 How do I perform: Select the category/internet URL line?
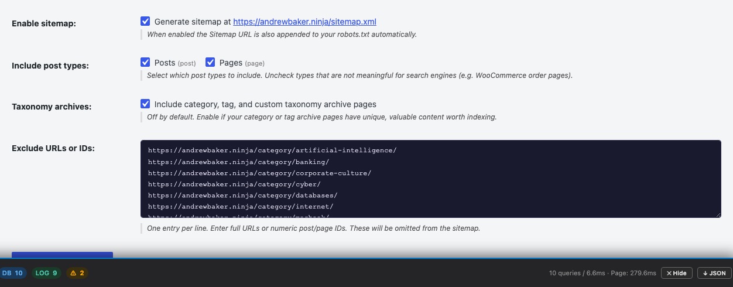(241, 207)
